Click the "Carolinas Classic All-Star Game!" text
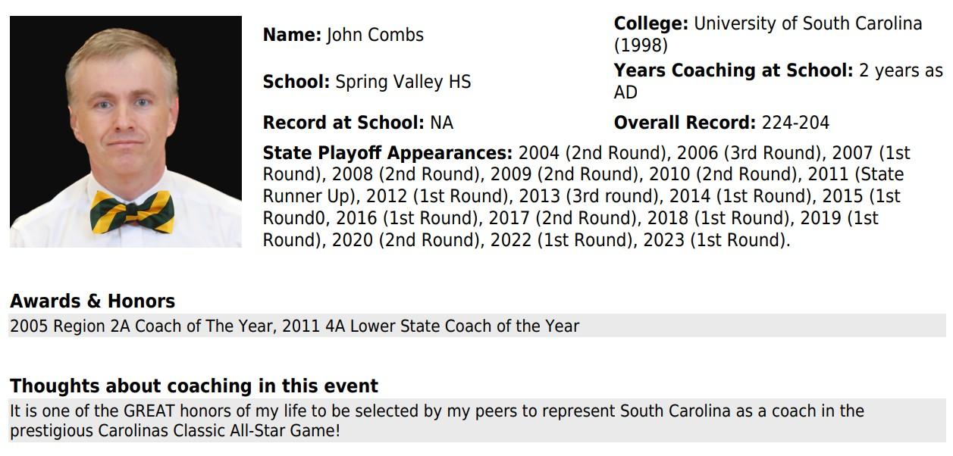 (219, 431)
